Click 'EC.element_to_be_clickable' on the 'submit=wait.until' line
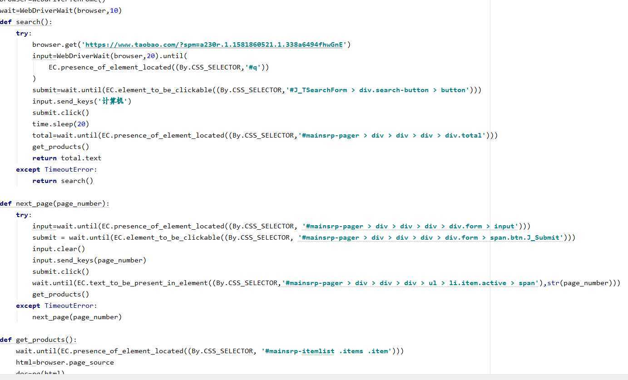Image resolution: width=628 pixels, height=380 pixels. [x=158, y=90]
